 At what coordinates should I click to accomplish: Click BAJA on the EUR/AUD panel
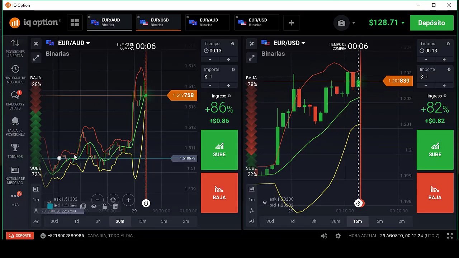point(219,193)
